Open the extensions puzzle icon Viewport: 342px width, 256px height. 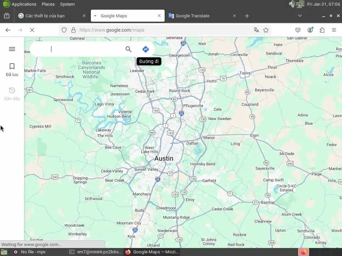click(x=322, y=30)
